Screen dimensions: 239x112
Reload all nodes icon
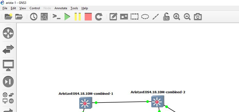coord(99,17)
